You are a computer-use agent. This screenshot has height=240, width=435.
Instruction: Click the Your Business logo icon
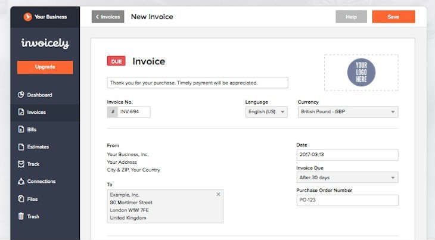tap(27, 17)
